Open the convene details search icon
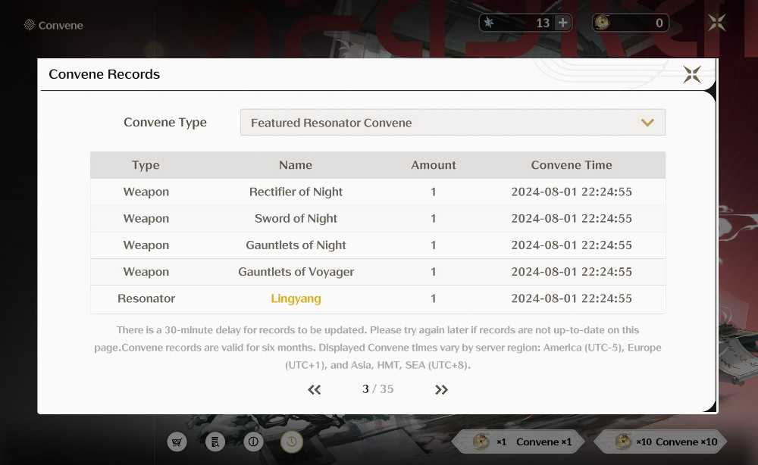The height and width of the screenshot is (465, 758). pyautogui.click(x=215, y=442)
